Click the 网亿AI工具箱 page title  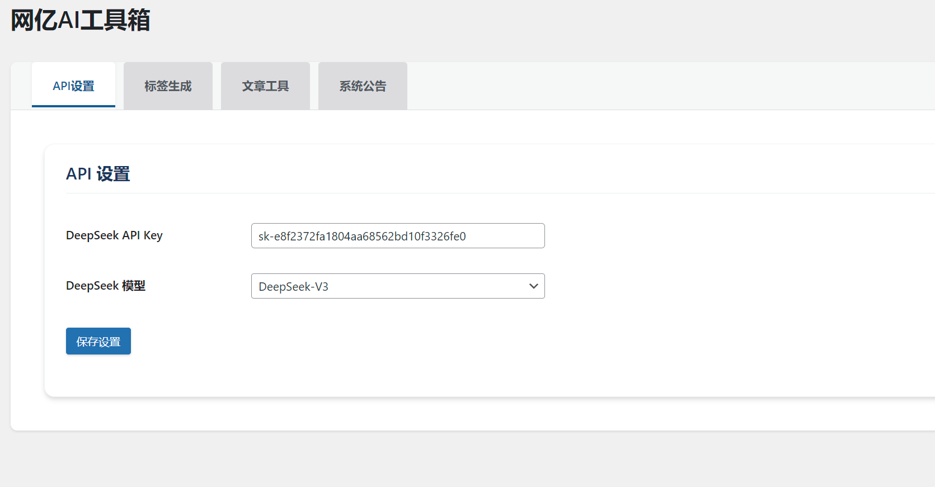point(81,20)
